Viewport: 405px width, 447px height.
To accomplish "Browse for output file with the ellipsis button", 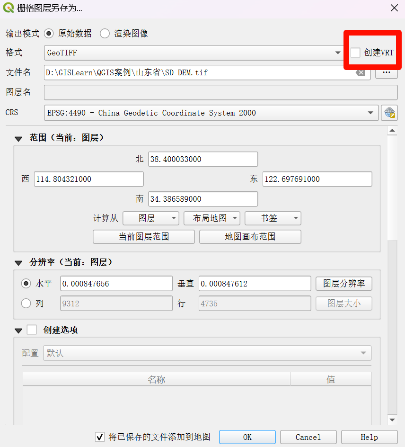I will click(x=387, y=73).
